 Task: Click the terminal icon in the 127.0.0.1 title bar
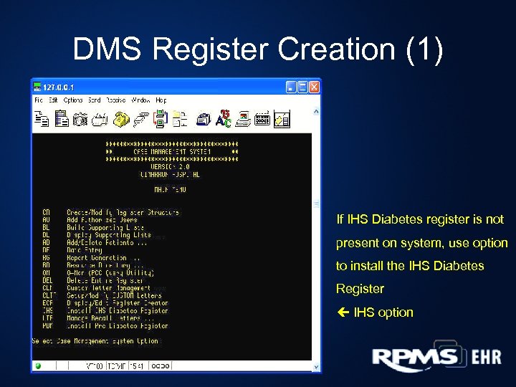click(x=37, y=87)
